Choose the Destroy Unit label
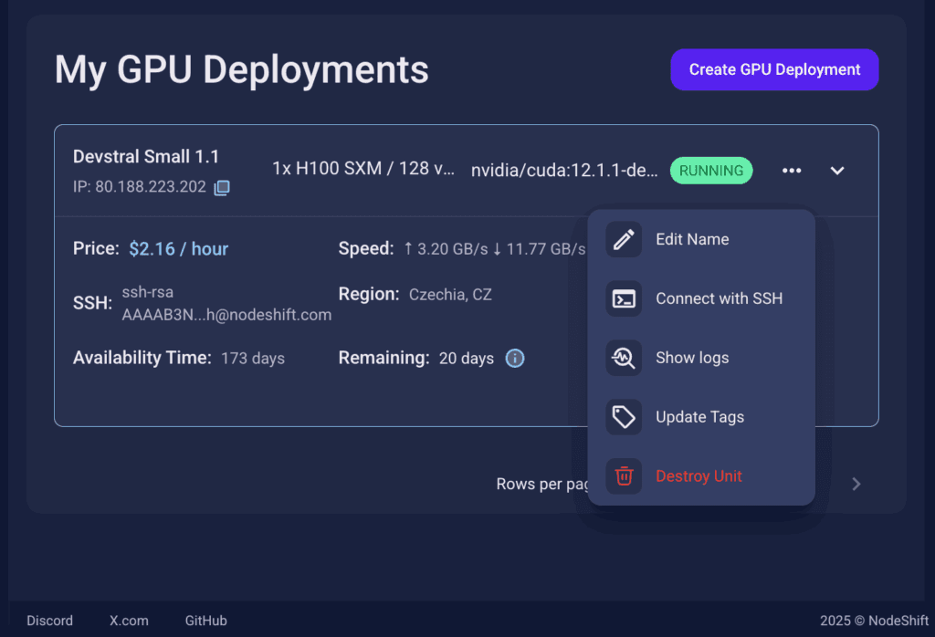935x637 pixels. [x=699, y=476]
